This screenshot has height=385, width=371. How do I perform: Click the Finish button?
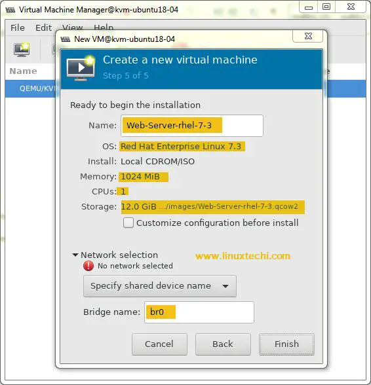[286, 344]
